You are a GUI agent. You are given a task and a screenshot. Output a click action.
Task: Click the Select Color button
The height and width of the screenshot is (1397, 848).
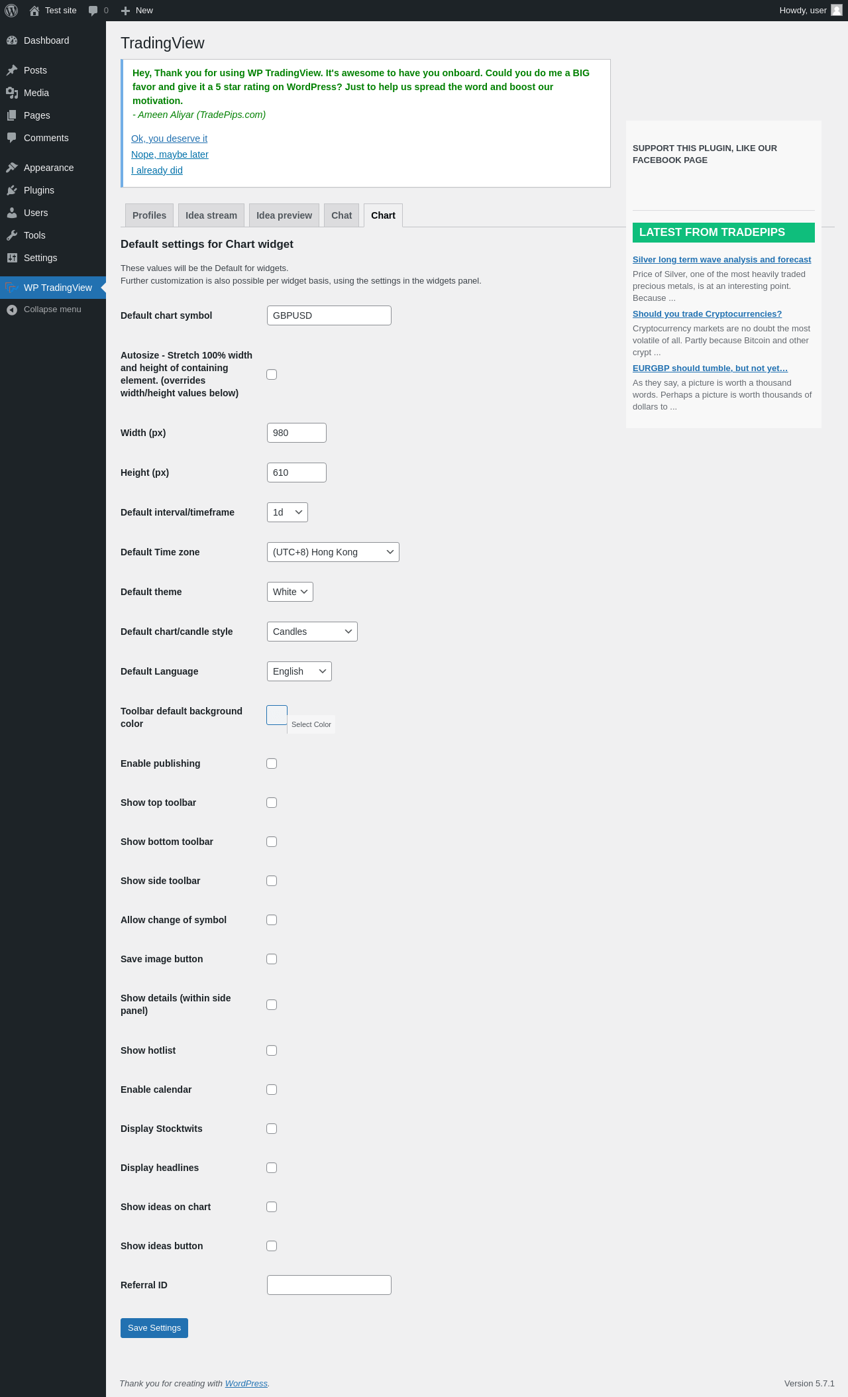coord(311,724)
